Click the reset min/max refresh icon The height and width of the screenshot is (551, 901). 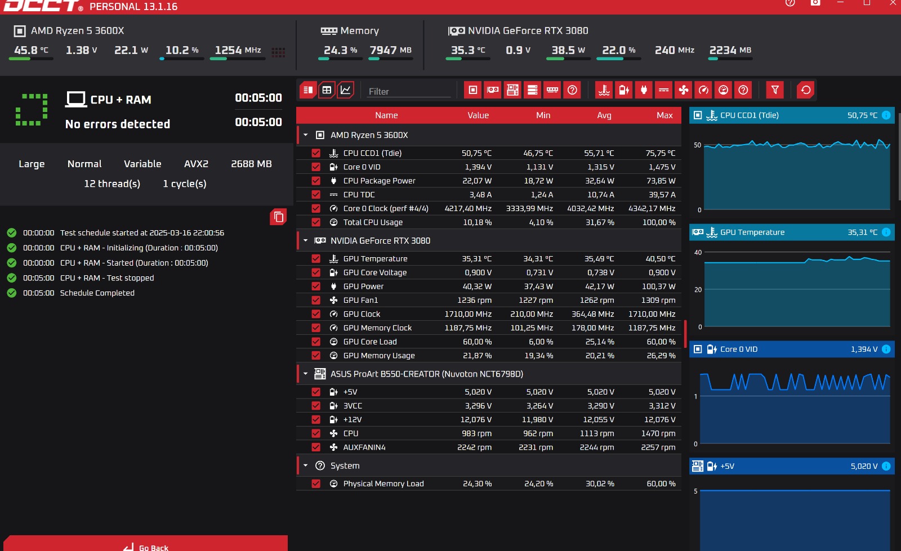click(x=806, y=90)
